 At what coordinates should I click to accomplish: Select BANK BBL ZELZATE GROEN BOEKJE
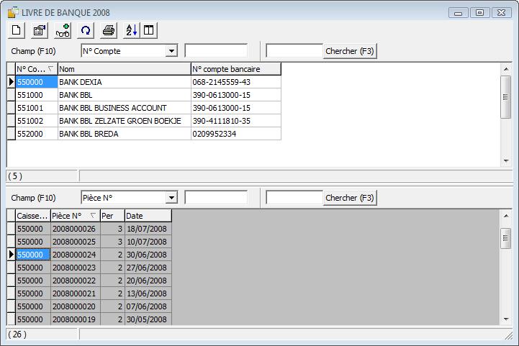point(124,121)
